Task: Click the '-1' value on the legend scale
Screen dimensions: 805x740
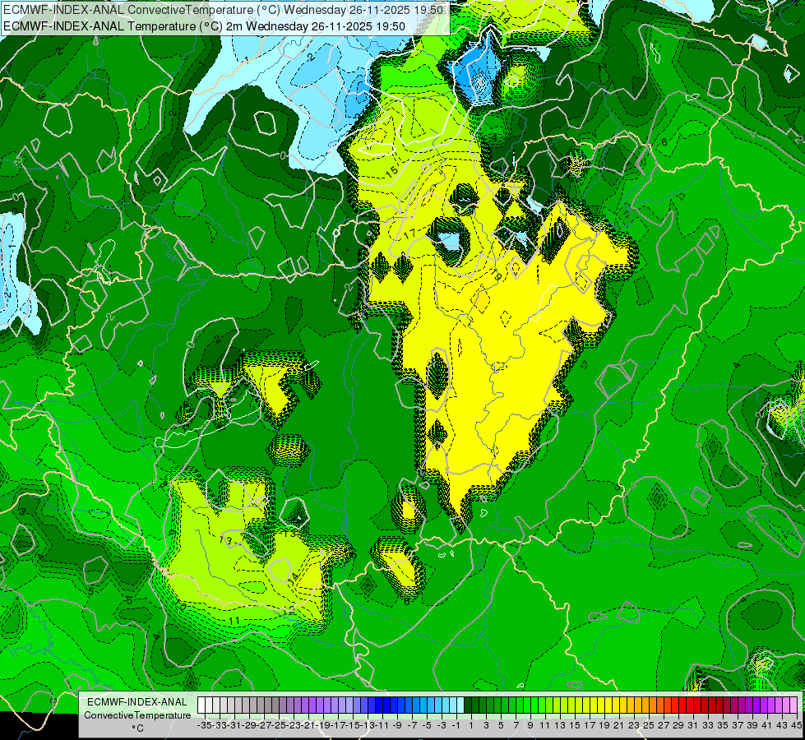Action: 456,725
